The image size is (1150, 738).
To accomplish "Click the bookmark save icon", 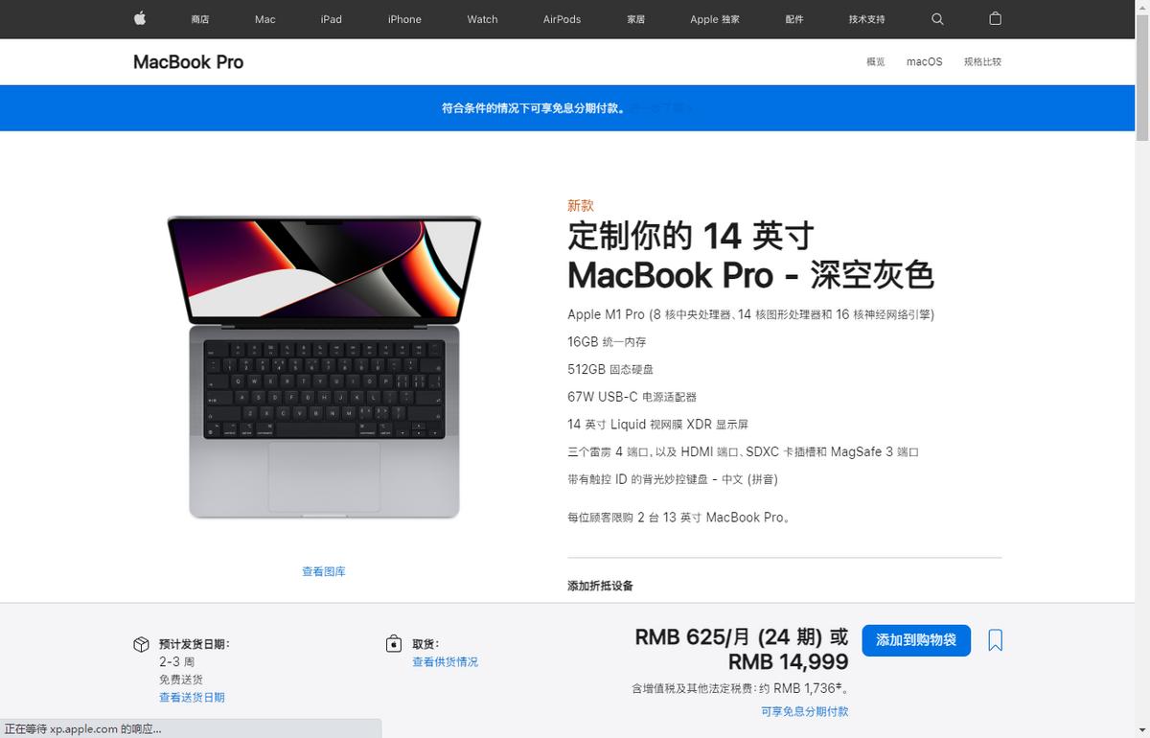I will (x=996, y=640).
